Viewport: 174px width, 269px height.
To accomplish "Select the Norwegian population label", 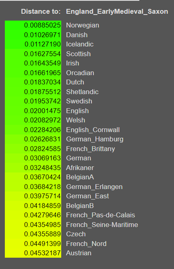I will (83, 25).
